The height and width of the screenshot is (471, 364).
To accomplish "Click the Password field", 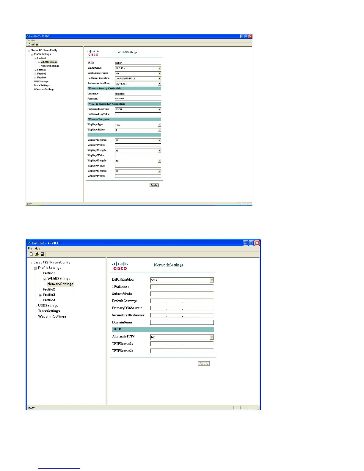I will click(x=138, y=99).
